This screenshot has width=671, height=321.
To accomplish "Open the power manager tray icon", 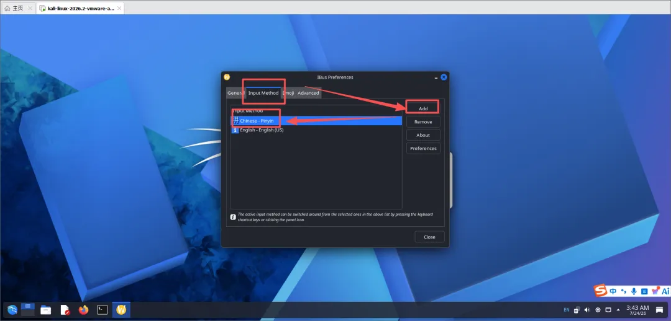I will click(x=598, y=310).
